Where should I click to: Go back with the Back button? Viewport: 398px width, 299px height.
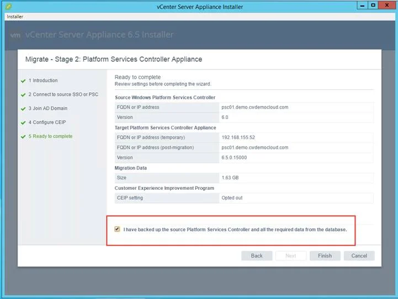point(257,255)
